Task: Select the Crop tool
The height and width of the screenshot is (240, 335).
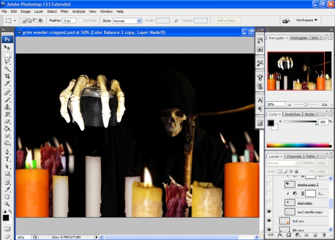Action: pos(7,76)
